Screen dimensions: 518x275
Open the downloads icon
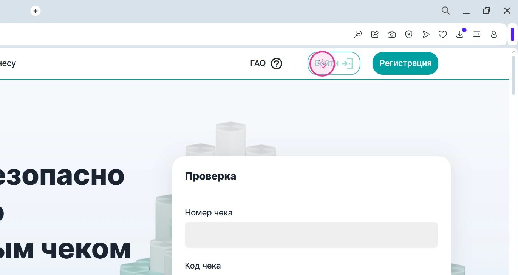pyautogui.click(x=460, y=35)
